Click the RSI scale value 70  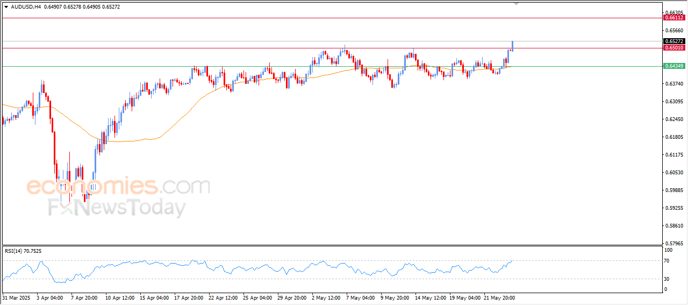point(668,261)
